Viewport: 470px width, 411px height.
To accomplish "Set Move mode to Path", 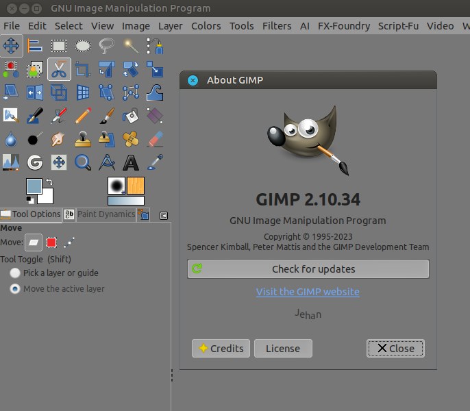I will (69, 242).
